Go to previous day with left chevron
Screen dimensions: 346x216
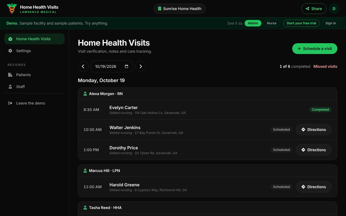click(x=83, y=66)
